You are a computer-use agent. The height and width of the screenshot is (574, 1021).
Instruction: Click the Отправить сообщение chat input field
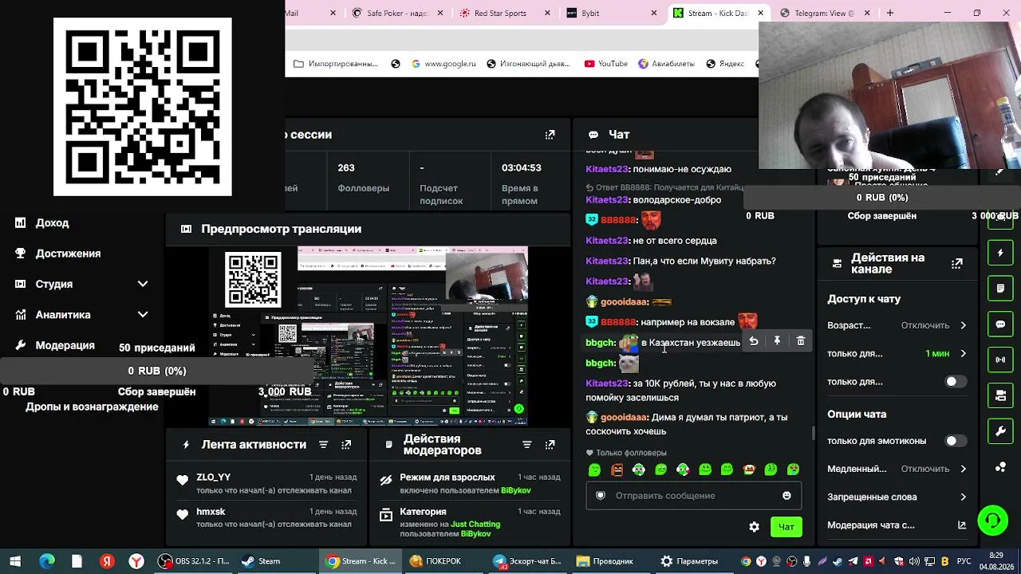coord(694,496)
